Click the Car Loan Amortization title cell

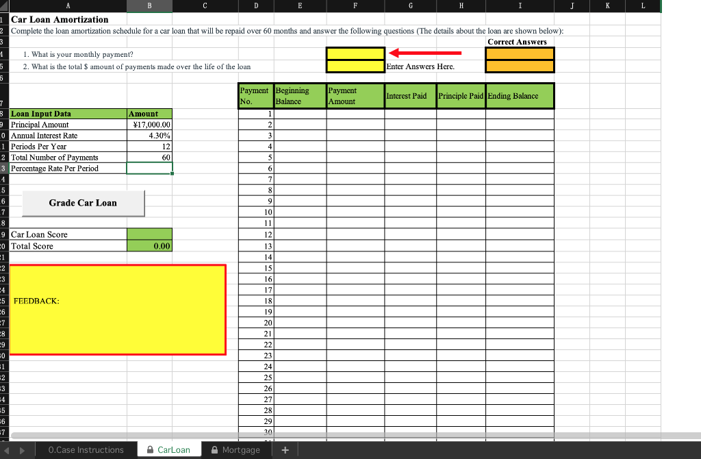pos(68,19)
